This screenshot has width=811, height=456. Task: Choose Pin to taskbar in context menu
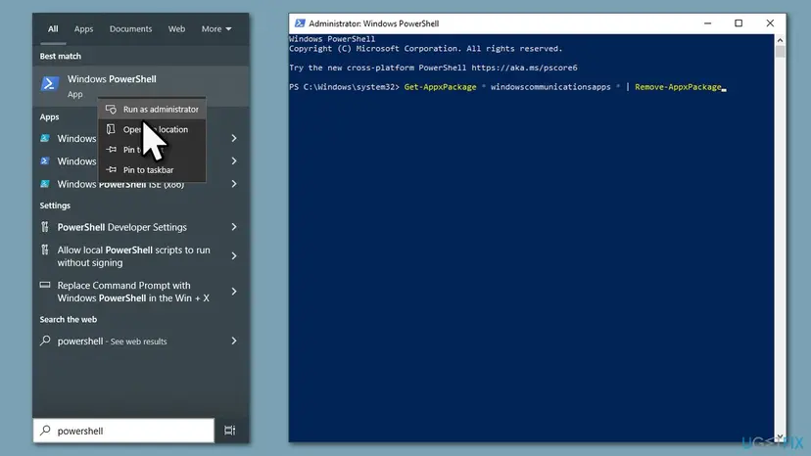pos(152,169)
